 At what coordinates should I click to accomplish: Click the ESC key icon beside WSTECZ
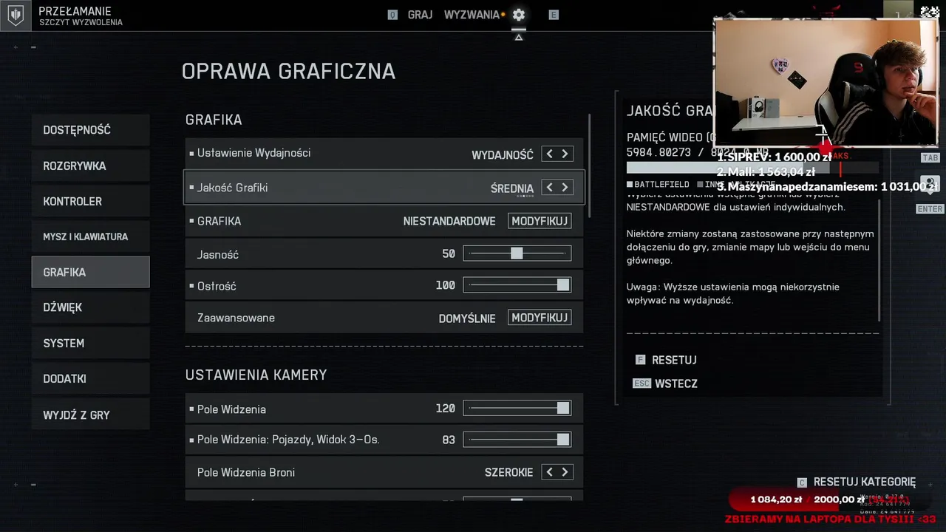coord(642,383)
